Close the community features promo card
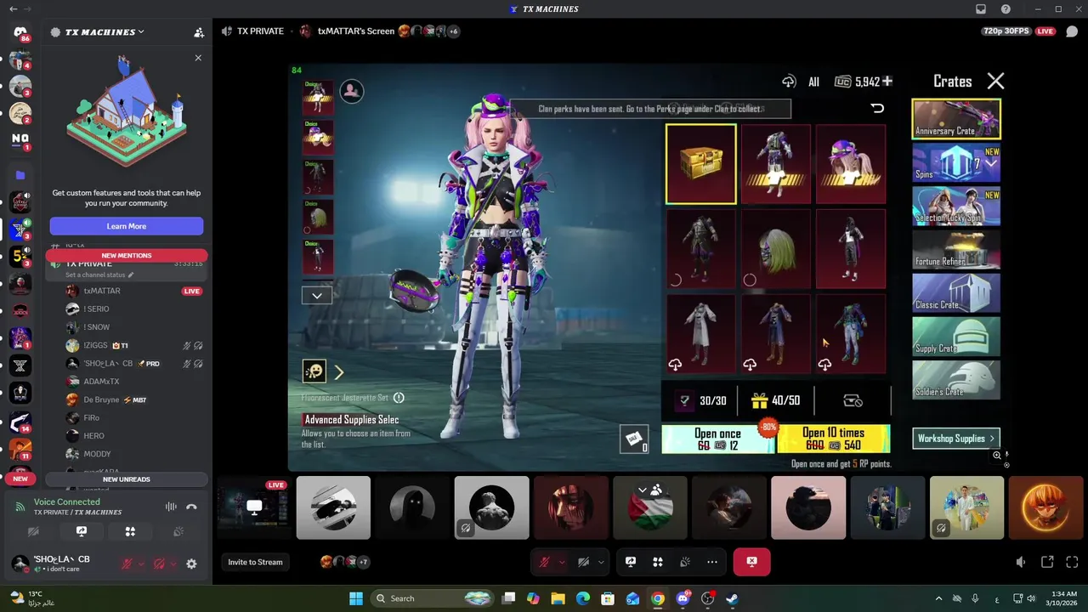Viewport: 1088px width, 612px height. [x=198, y=58]
